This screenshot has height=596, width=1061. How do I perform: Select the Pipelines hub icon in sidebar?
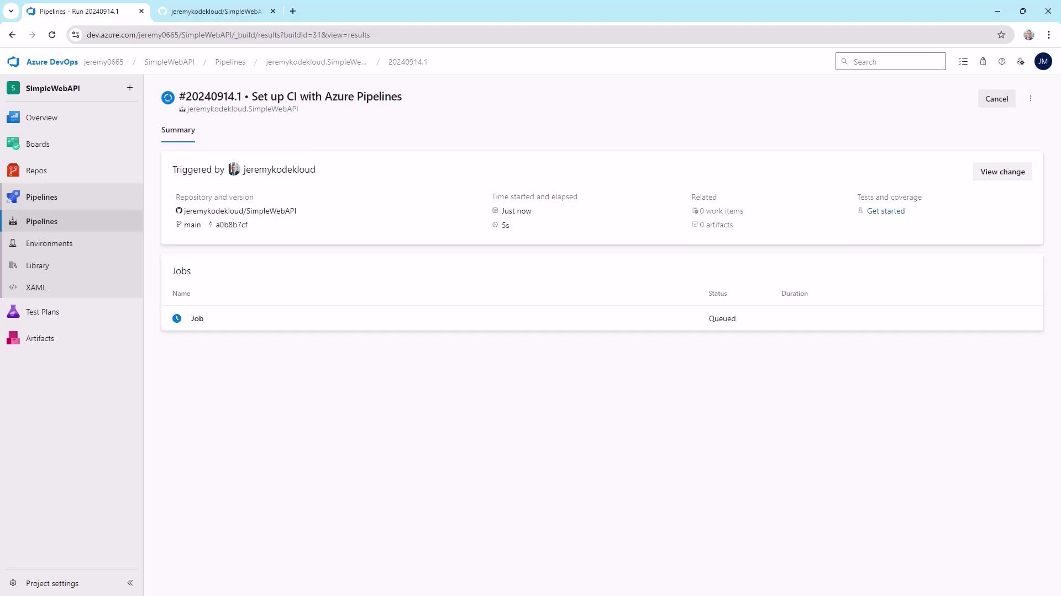tap(13, 197)
